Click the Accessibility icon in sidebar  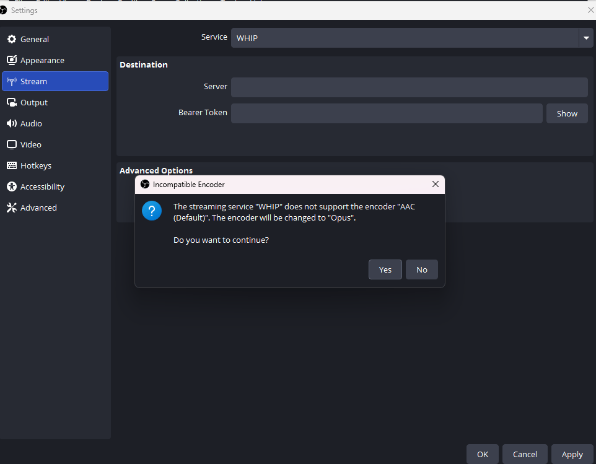click(11, 186)
